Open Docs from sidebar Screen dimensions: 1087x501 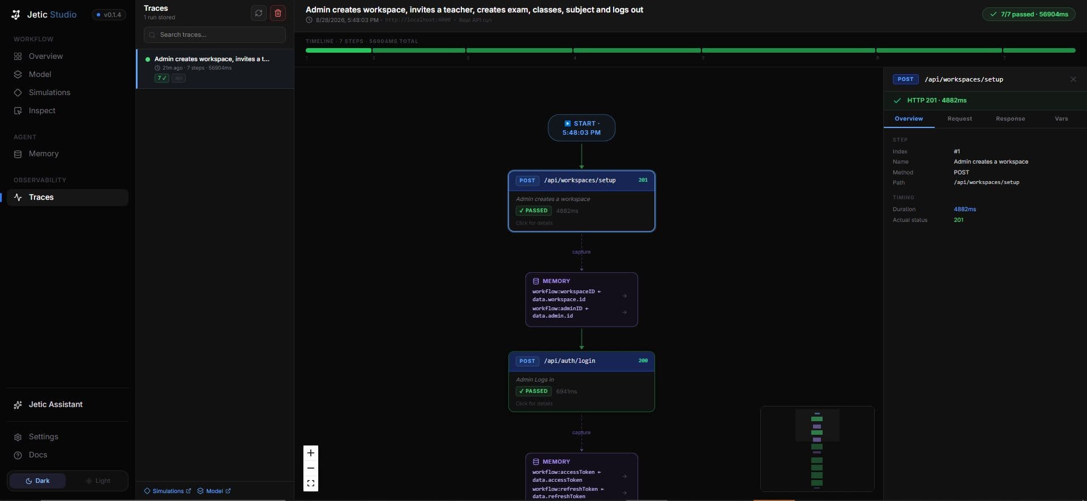[x=67, y=455]
